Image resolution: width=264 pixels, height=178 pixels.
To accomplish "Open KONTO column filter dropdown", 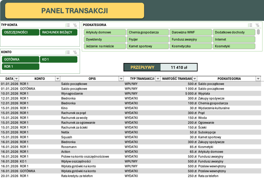I will click(x=58, y=79).
